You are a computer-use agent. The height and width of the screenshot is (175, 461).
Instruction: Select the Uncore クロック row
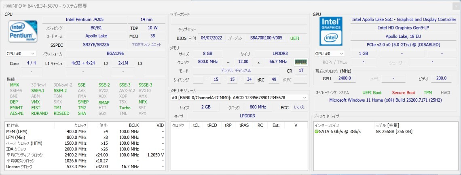click(85, 167)
